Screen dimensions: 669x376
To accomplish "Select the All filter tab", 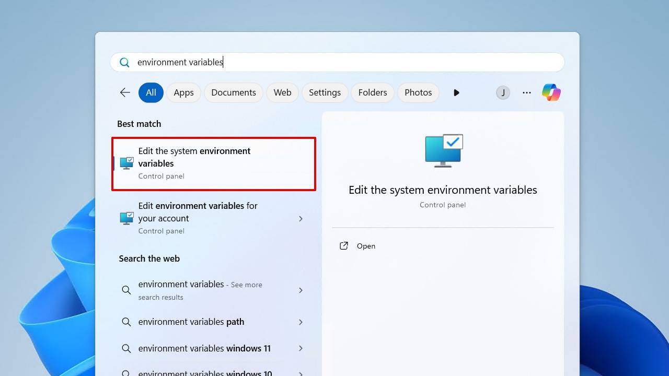I will click(x=151, y=92).
